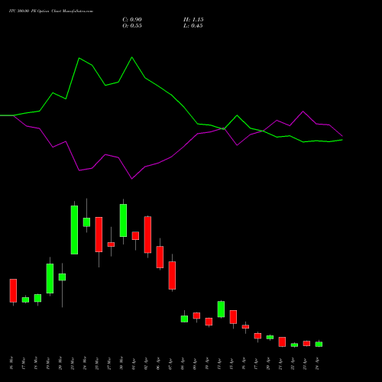The image size is (382, 382).
Task: Click the '07 Apr' date label on the axis
Action: [x=170, y=364]
